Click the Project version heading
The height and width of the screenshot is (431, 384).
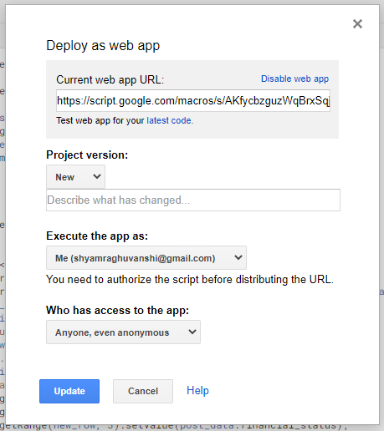pyautogui.click(x=87, y=155)
